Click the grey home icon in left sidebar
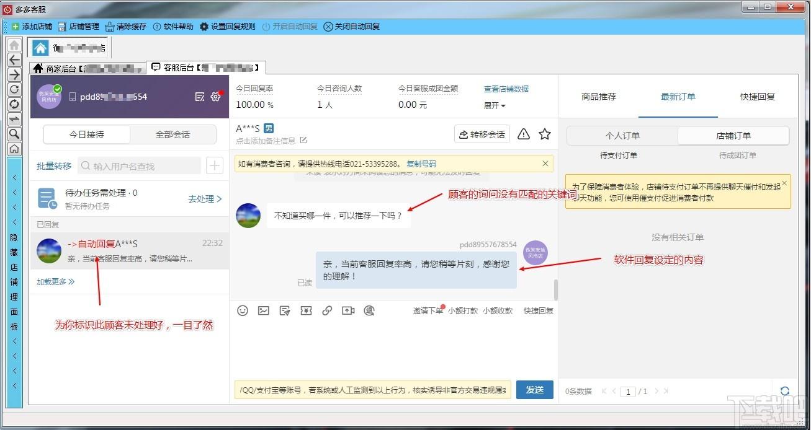This screenshot has width=811, height=430. pyautogui.click(x=14, y=45)
